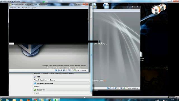Maximize the right VM window
Image resolution: width=179 pixels, height=101 pixels.
pyautogui.click(x=133, y=7)
